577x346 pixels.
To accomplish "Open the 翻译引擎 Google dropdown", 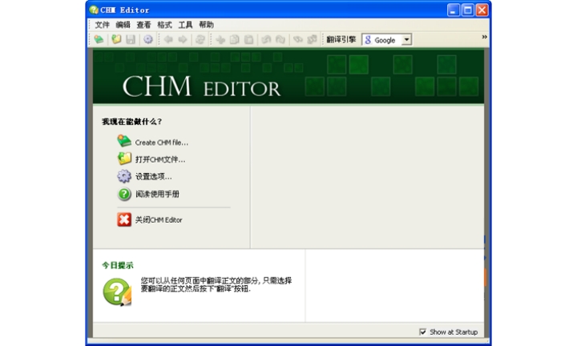I will 406,39.
